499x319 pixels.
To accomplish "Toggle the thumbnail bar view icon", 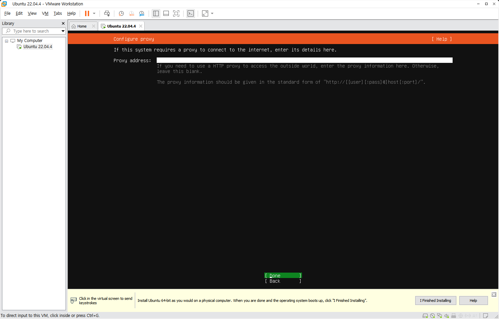I will click(166, 13).
